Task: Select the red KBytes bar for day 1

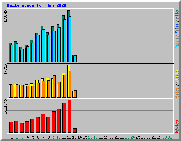Action: click(11, 127)
